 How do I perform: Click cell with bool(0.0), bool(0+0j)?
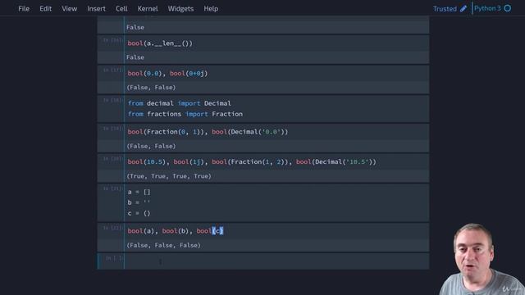(276, 74)
